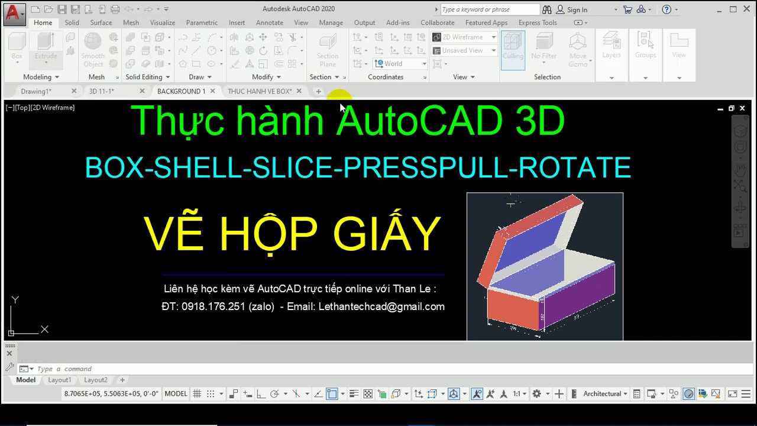Open the workspace switching gear icon
This screenshot has width=757, height=426.
coord(536,394)
